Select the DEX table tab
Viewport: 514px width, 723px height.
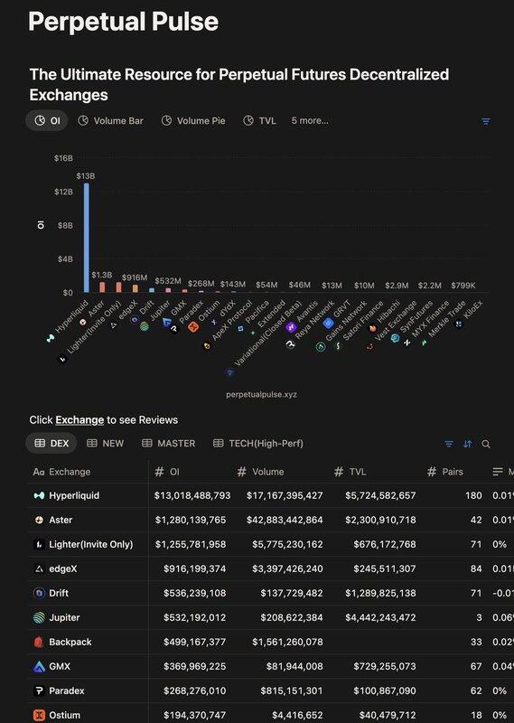pos(51,443)
